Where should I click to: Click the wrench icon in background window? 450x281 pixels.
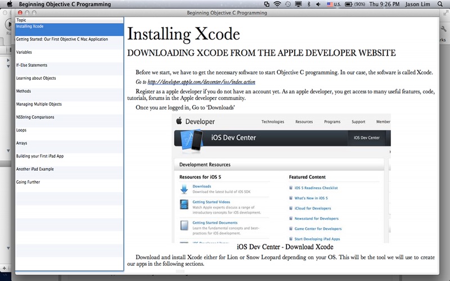pyautogui.click(x=444, y=29)
